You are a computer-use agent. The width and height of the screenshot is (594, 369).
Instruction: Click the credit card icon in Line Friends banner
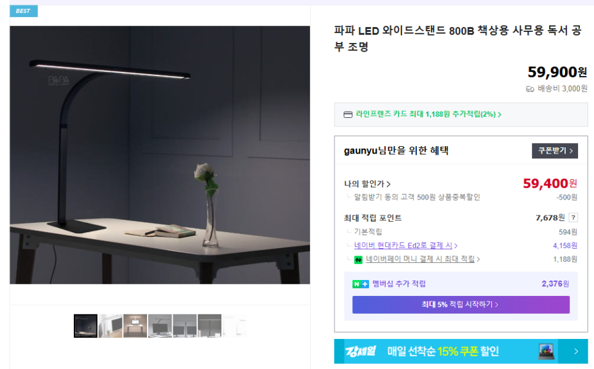tap(348, 115)
